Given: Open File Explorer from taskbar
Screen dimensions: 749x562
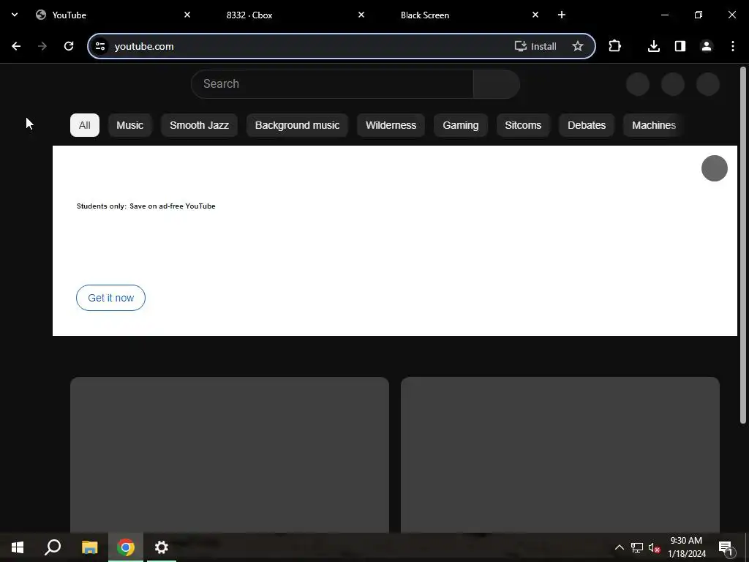Looking at the screenshot, I should click(89, 547).
